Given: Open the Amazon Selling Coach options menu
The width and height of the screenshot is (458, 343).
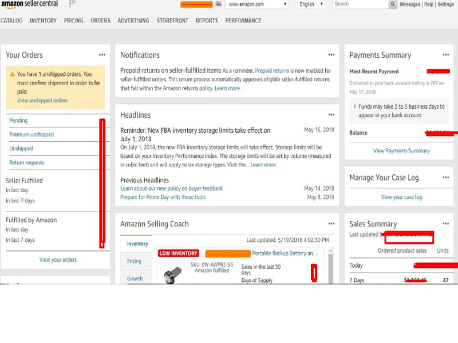Looking at the screenshot, I should click(x=331, y=224).
